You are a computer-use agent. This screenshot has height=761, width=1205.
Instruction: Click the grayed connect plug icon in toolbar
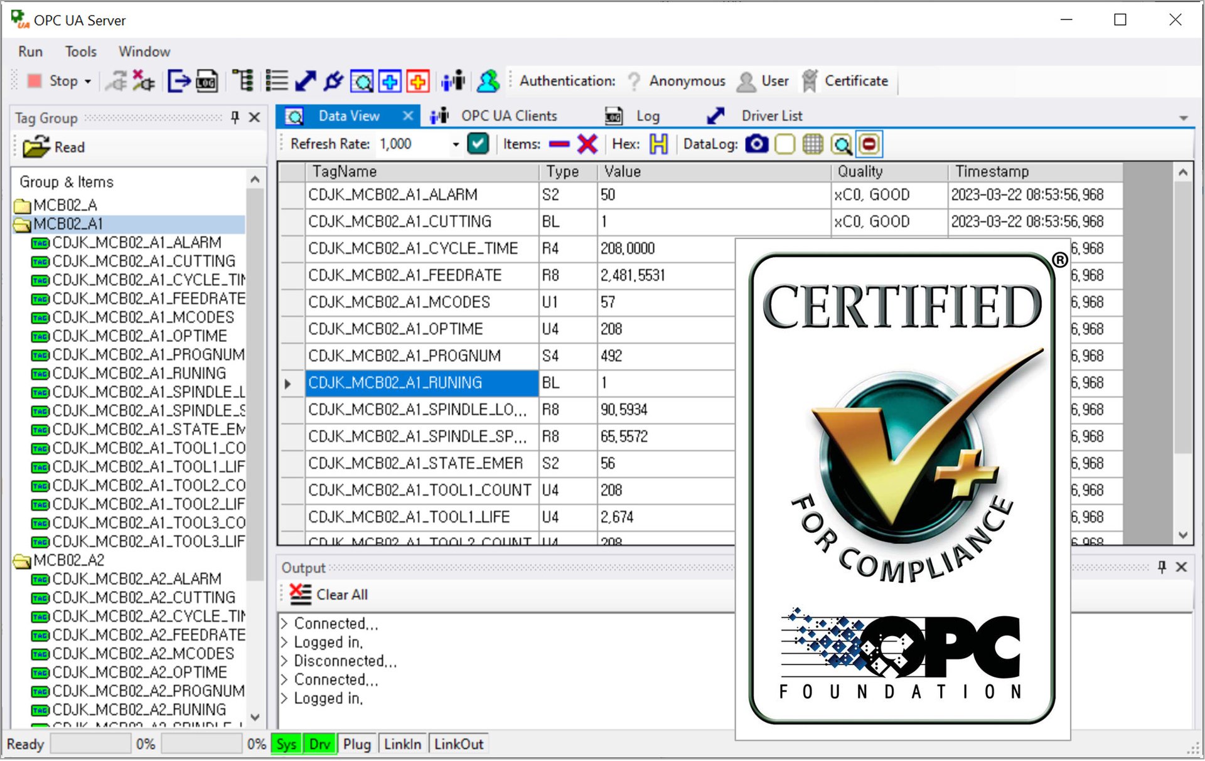[x=117, y=81]
